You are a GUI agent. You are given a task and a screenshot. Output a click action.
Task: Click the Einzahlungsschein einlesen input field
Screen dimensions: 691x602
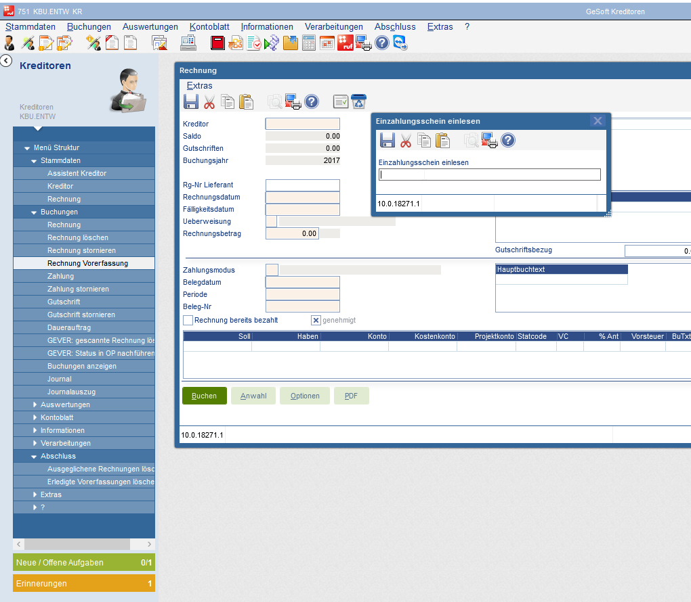tap(490, 175)
